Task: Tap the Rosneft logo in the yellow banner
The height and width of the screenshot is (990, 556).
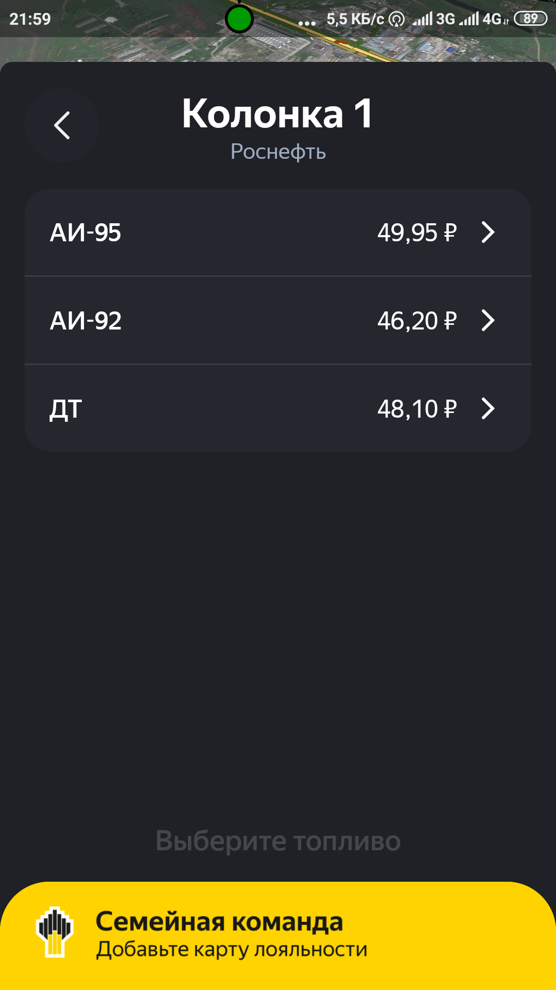Action: tap(55, 932)
